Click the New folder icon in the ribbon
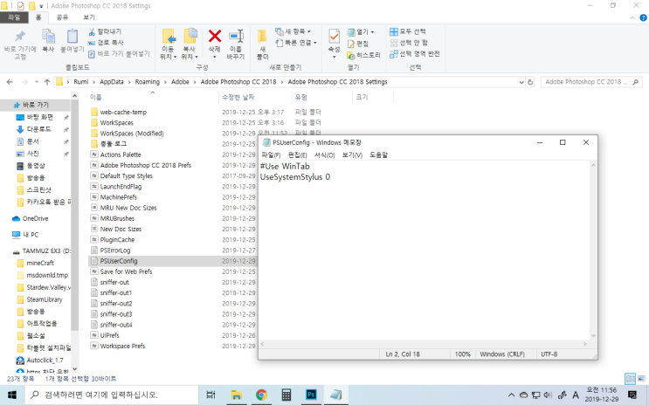Viewport: 649px width, 405px height. tap(262, 37)
